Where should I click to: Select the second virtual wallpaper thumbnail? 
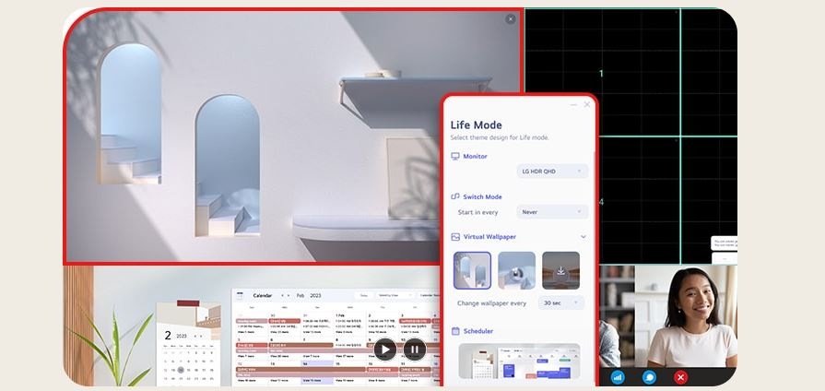pyautogui.click(x=517, y=270)
